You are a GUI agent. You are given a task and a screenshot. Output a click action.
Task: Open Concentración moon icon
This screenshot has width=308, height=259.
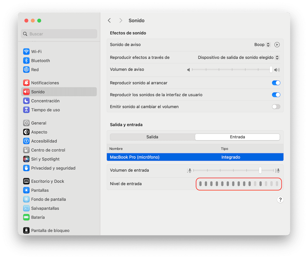coord(26,101)
